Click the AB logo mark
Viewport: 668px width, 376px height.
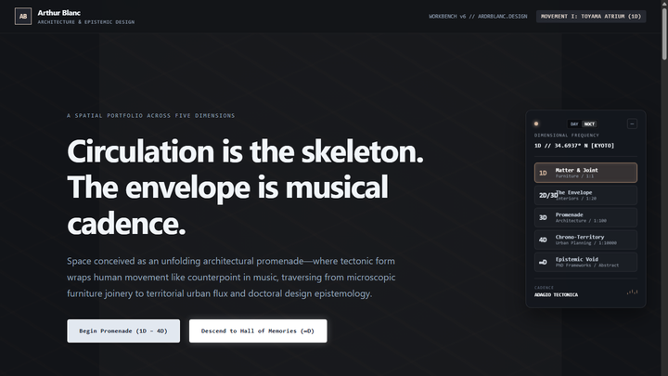tap(23, 17)
